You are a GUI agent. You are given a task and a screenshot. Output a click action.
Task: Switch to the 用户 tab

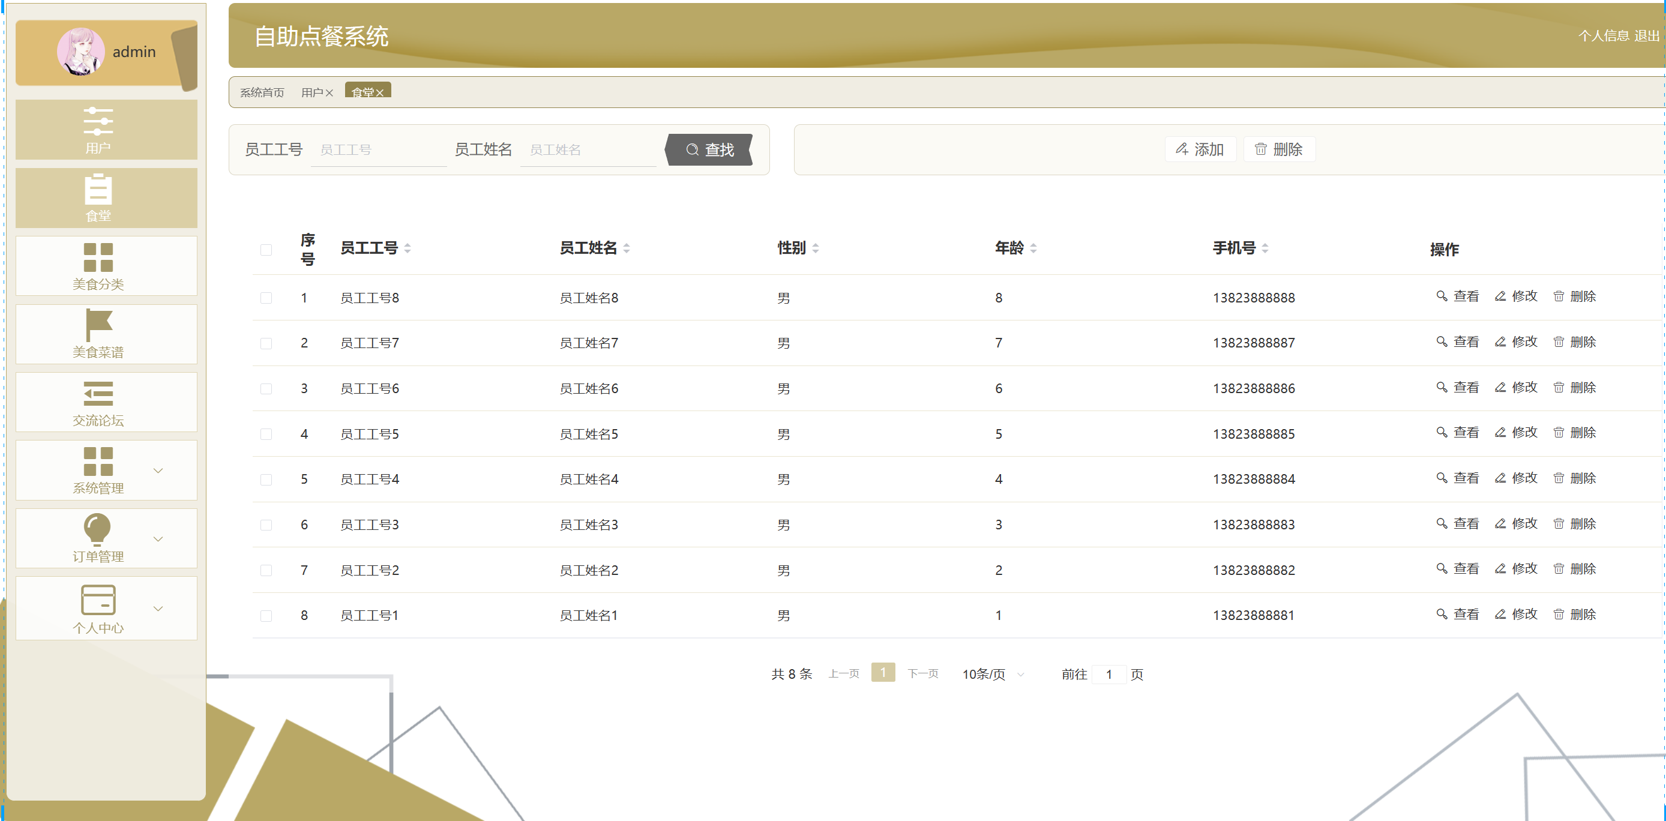tap(311, 92)
